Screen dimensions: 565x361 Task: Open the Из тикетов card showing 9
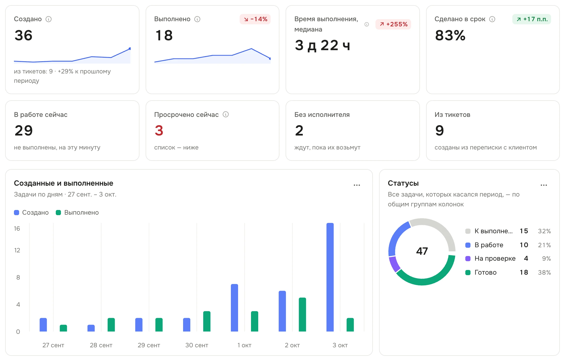pos(493,131)
